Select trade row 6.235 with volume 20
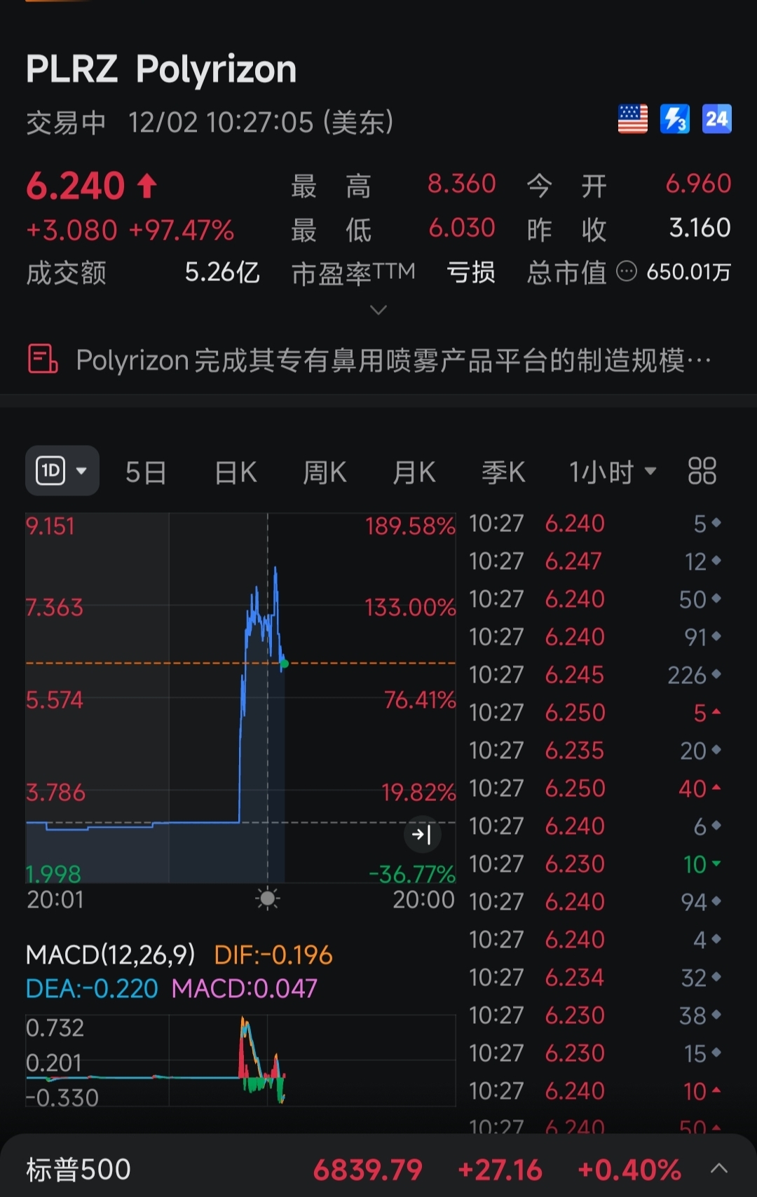757x1197 pixels. 595,751
